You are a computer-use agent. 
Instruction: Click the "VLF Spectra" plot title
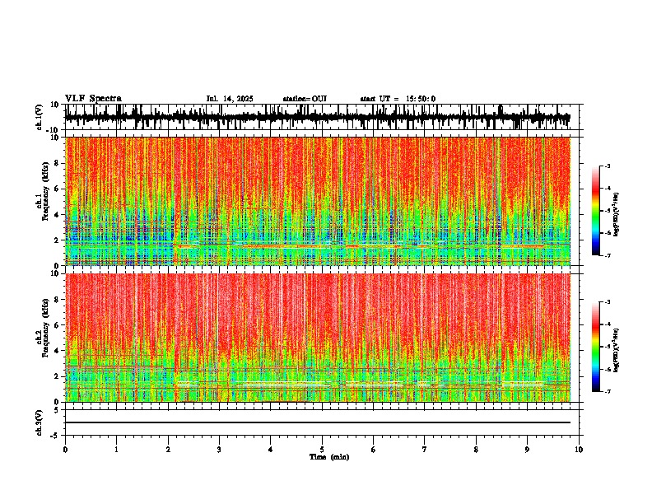click(93, 99)
